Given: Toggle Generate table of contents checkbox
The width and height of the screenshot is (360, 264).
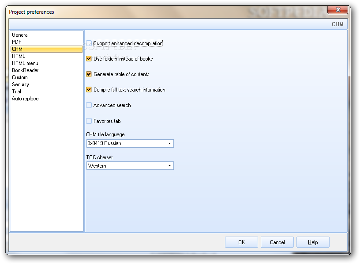Looking at the screenshot, I should (x=89, y=74).
